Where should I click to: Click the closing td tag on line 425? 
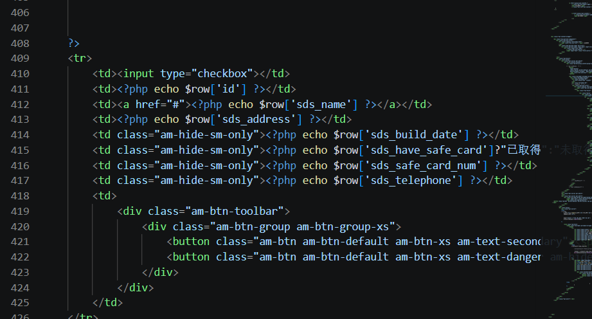107,303
